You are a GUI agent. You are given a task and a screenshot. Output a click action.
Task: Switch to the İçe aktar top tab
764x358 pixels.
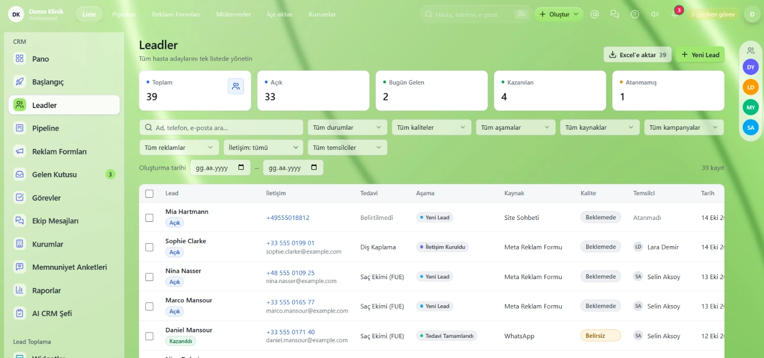[280, 14]
